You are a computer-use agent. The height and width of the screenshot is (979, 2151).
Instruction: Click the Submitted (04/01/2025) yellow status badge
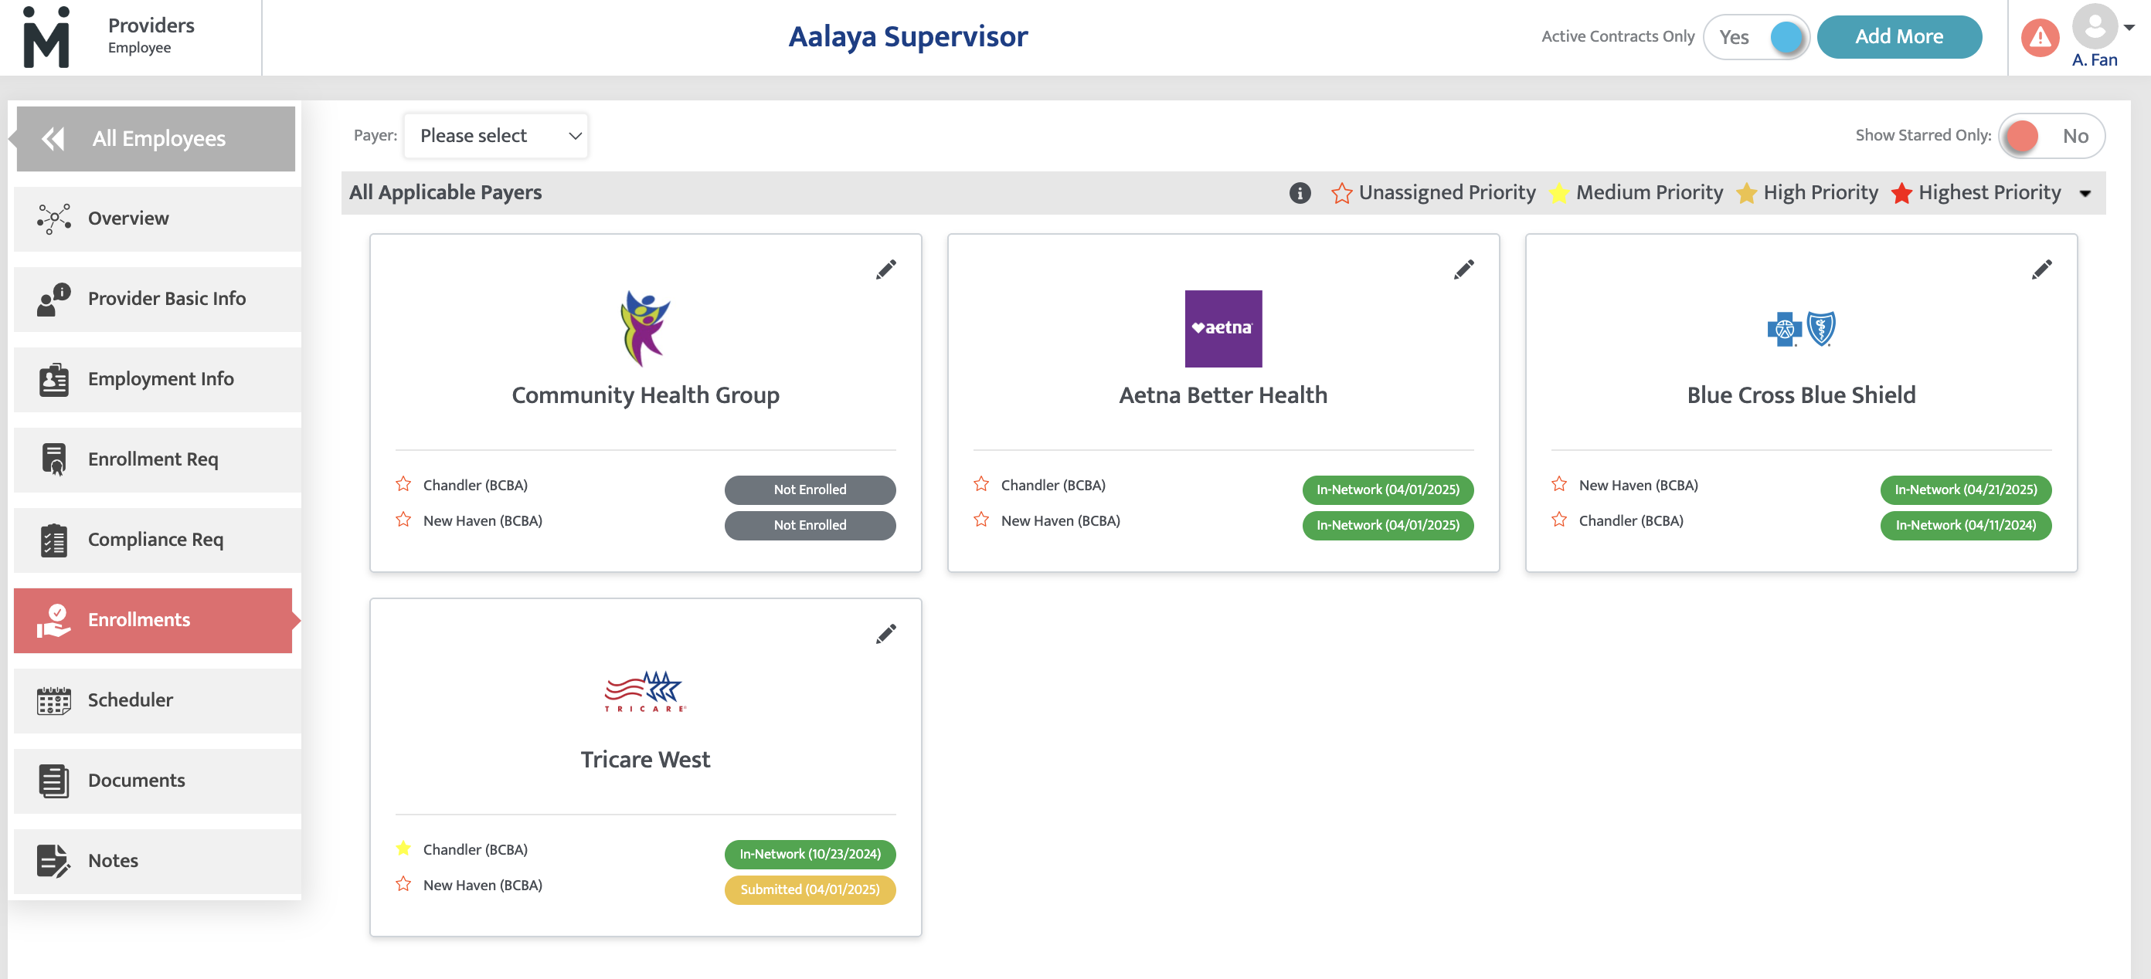coord(809,889)
